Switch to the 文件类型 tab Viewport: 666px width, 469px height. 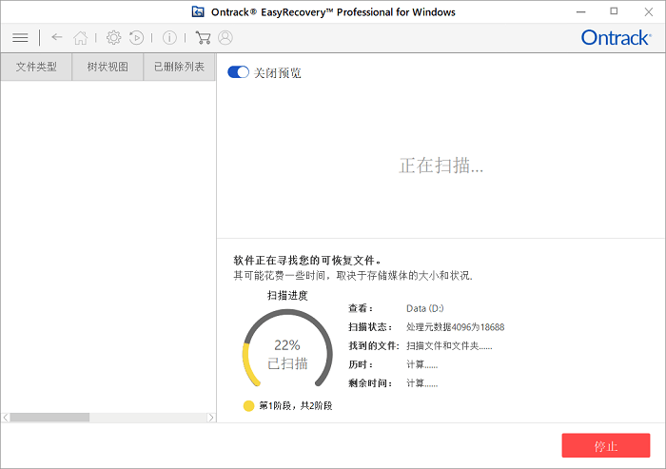[36, 67]
